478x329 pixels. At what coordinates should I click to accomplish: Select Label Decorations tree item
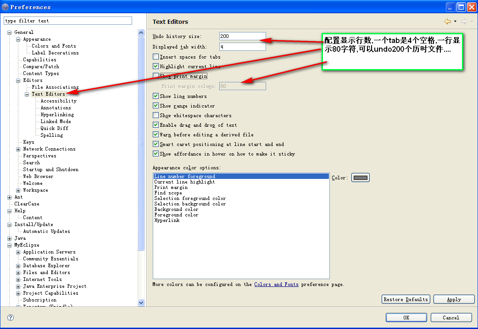pos(55,53)
